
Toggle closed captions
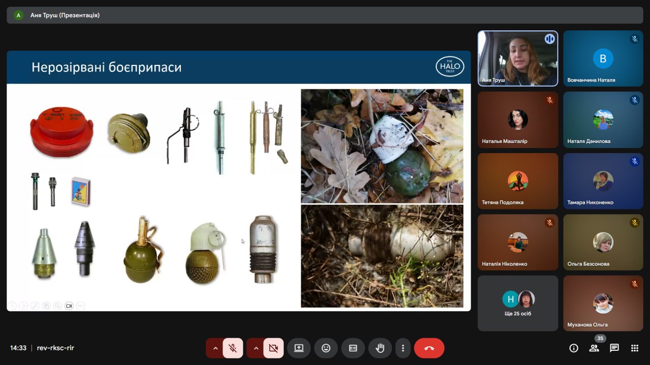tap(353, 348)
